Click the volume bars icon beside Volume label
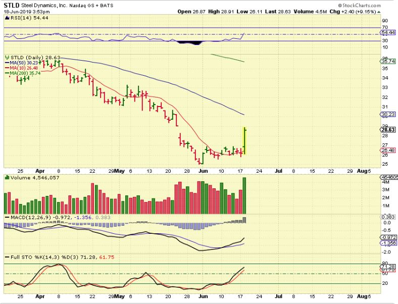 pos(7,177)
